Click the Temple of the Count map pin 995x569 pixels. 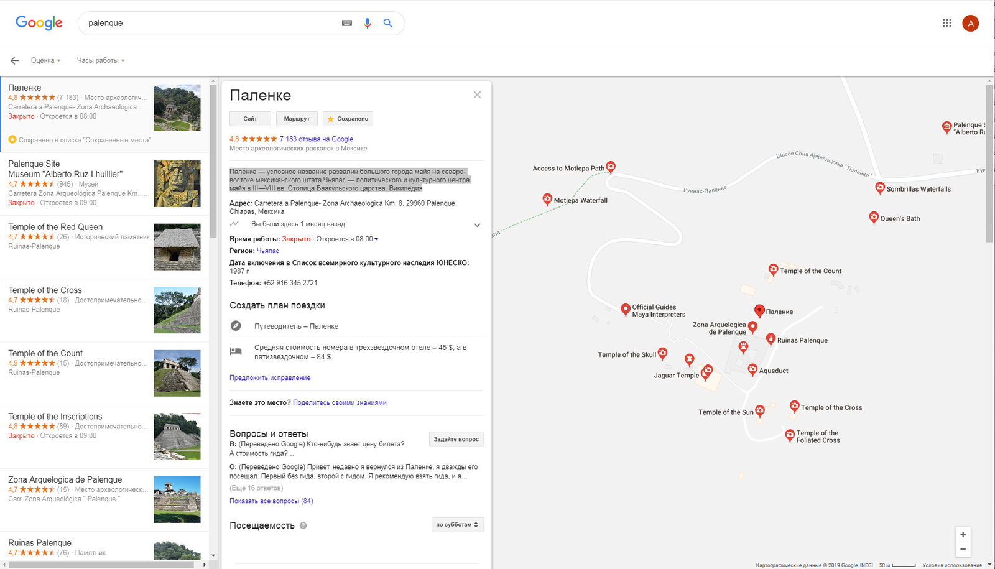[x=773, y=269]
